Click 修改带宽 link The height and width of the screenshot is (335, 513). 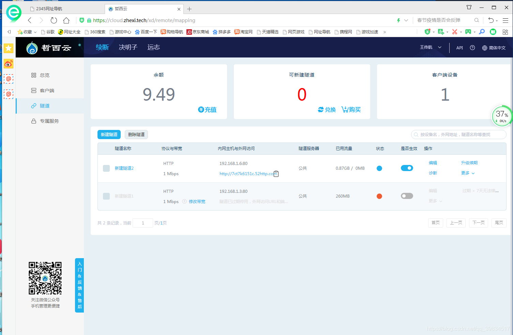pyautogui.click(x=197, y=202)
